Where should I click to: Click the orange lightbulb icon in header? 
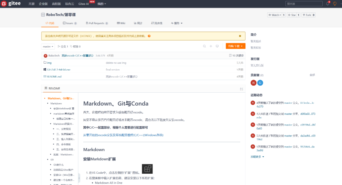(x=335, y=4)
